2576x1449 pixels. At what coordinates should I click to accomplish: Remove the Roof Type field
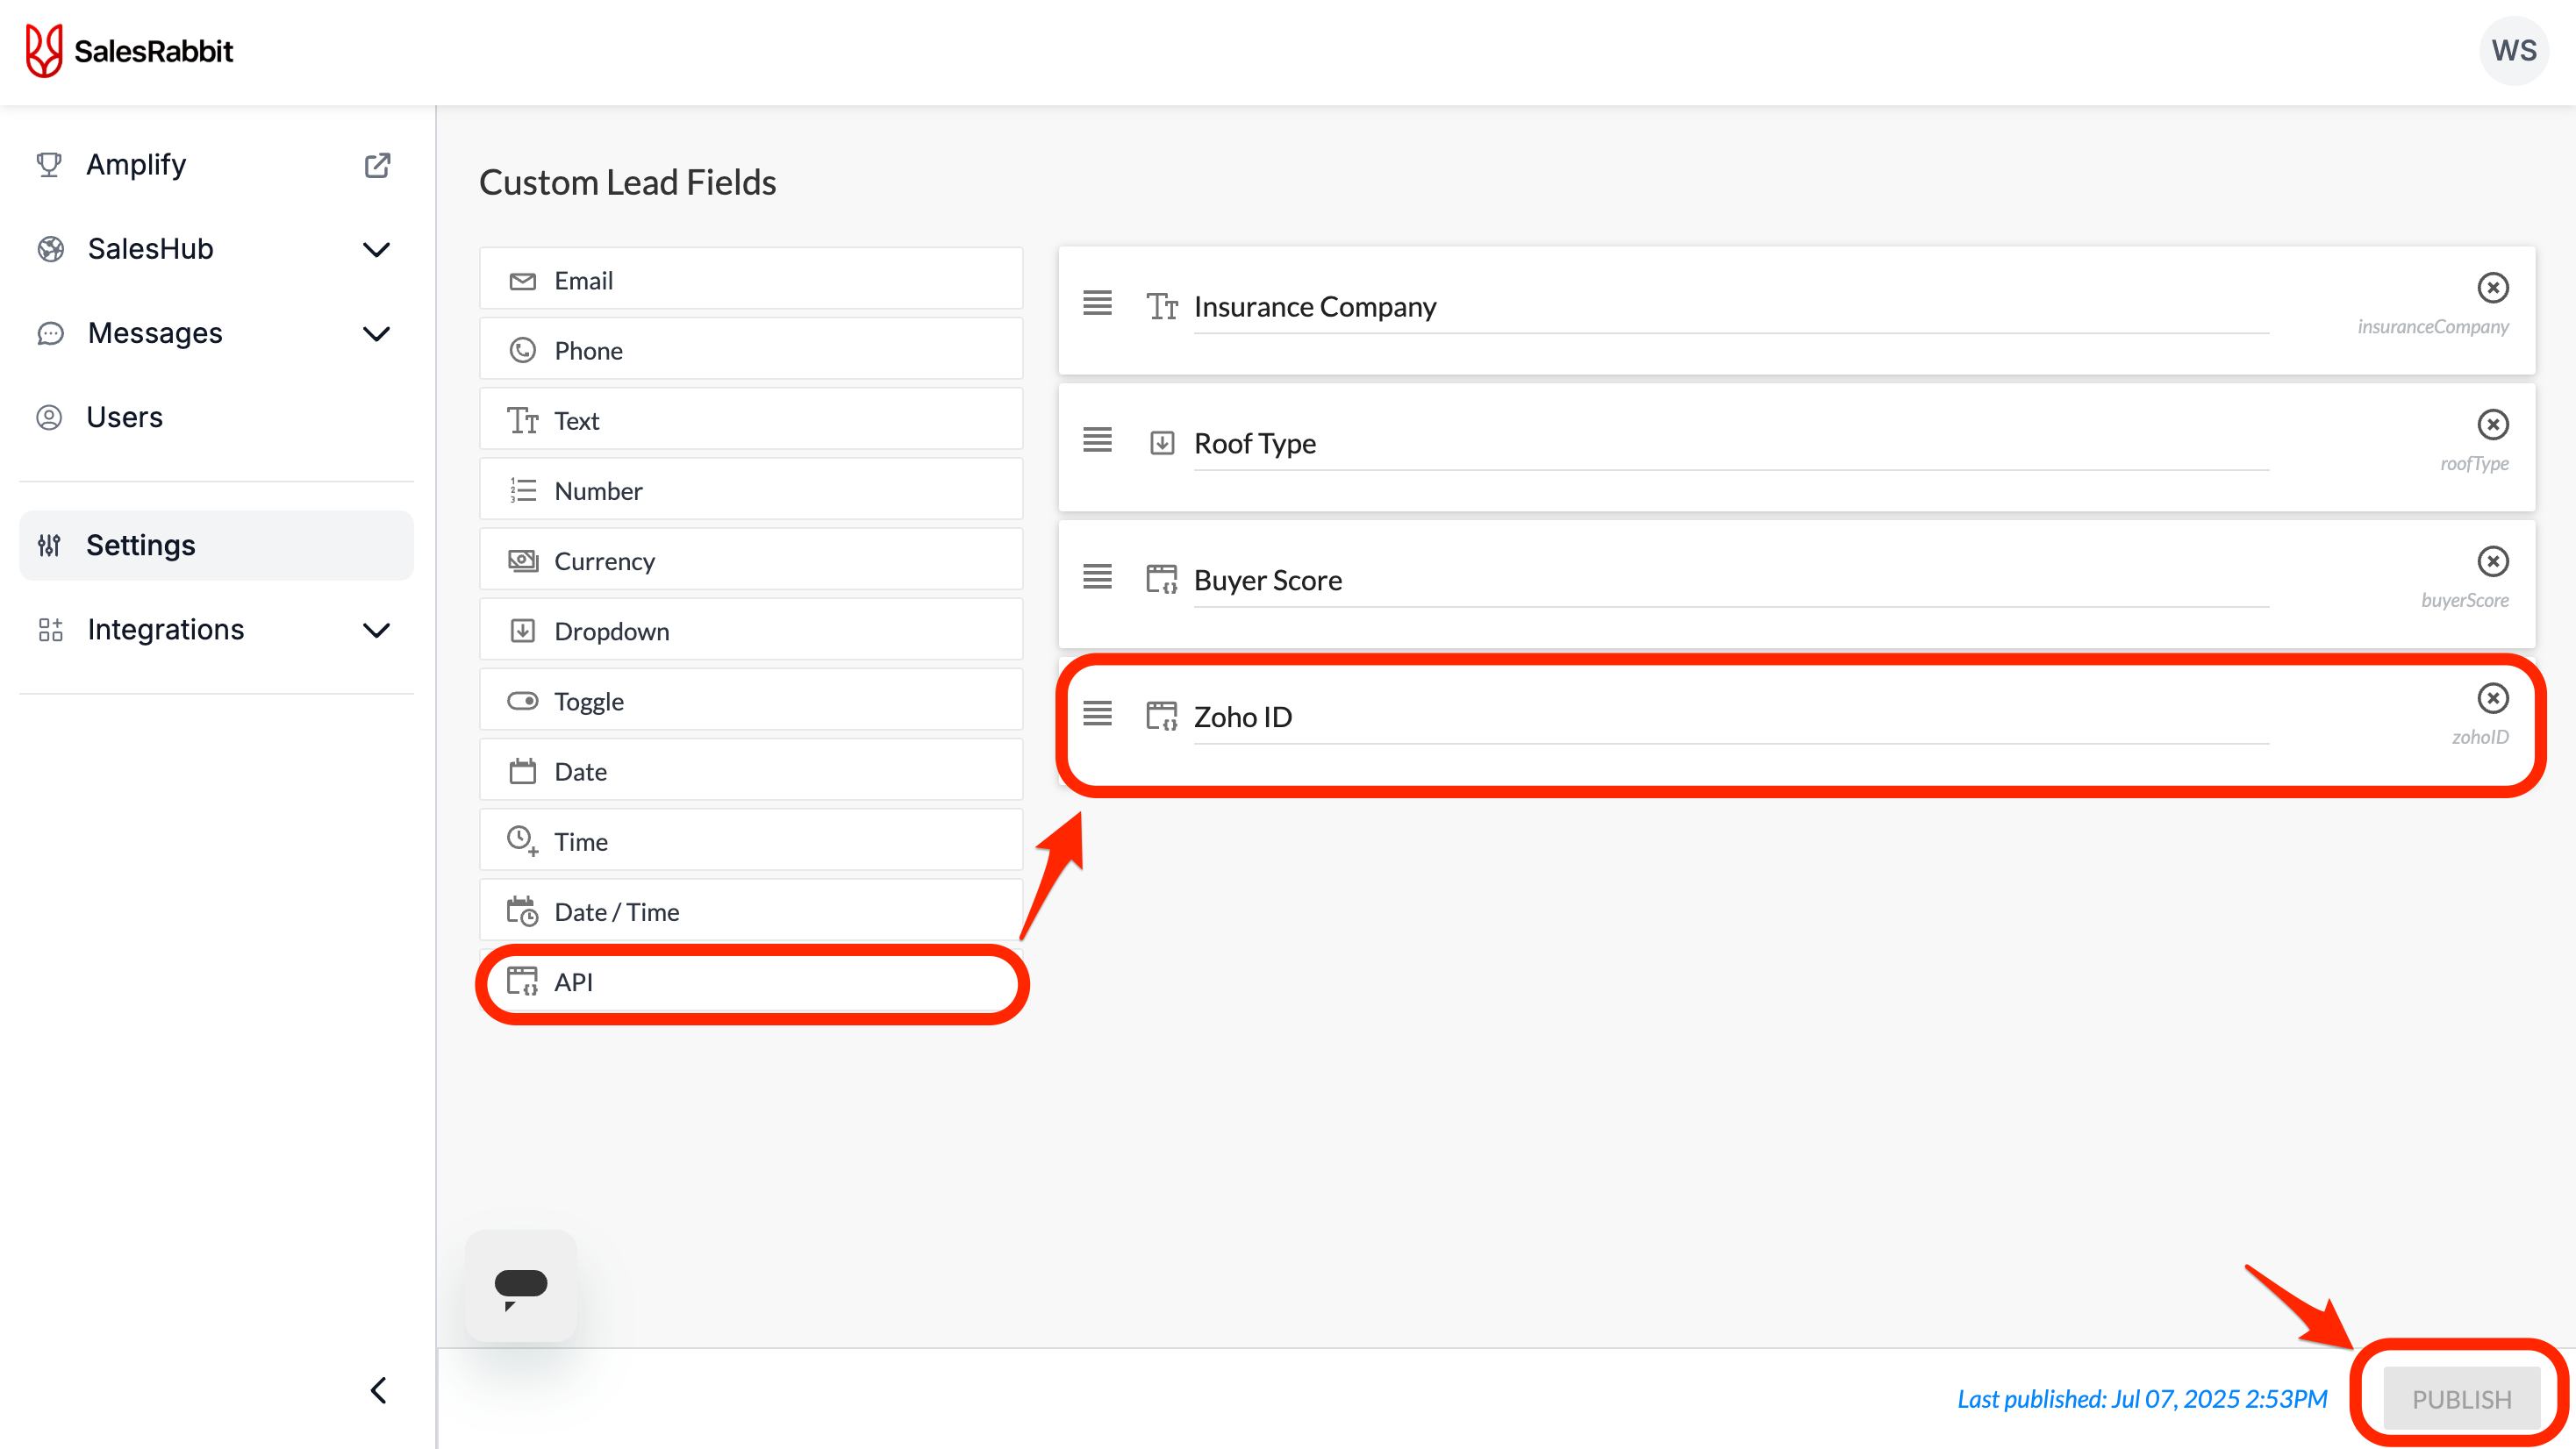pos(2492,424)
